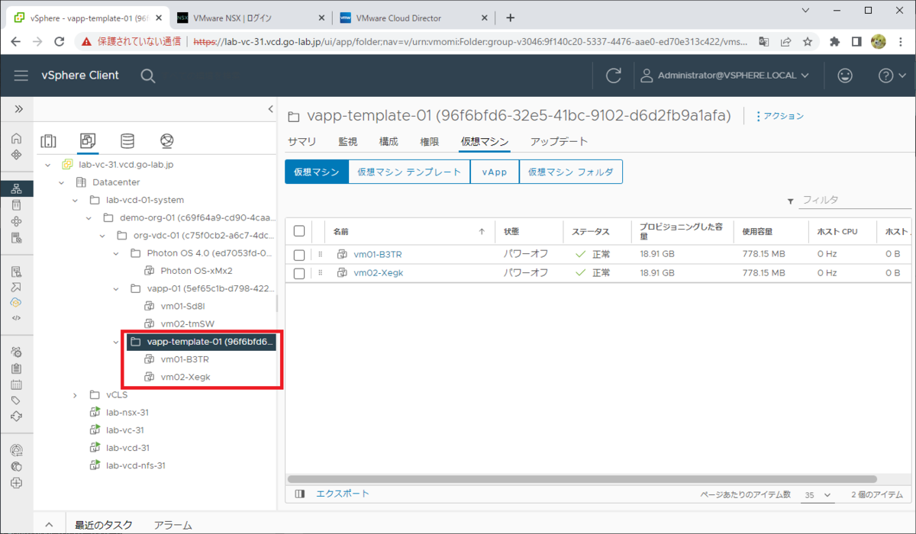Viewport: 916px width, 534px height.
Task: Click the column toggle icon beside Export
Action: 300,494
